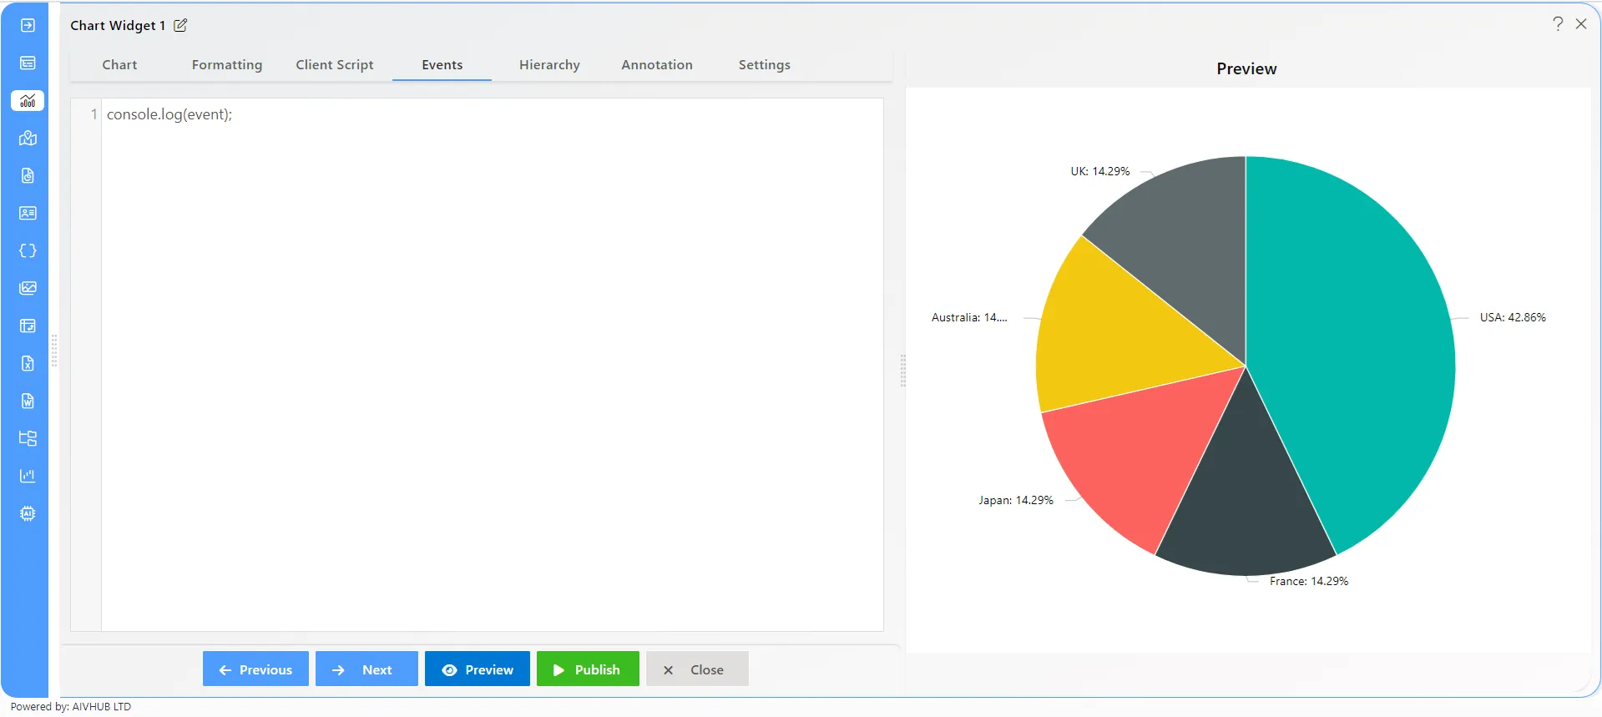Open the Settings tab
The width and height of the screenshot is (1602, 717).
(765, 65)
